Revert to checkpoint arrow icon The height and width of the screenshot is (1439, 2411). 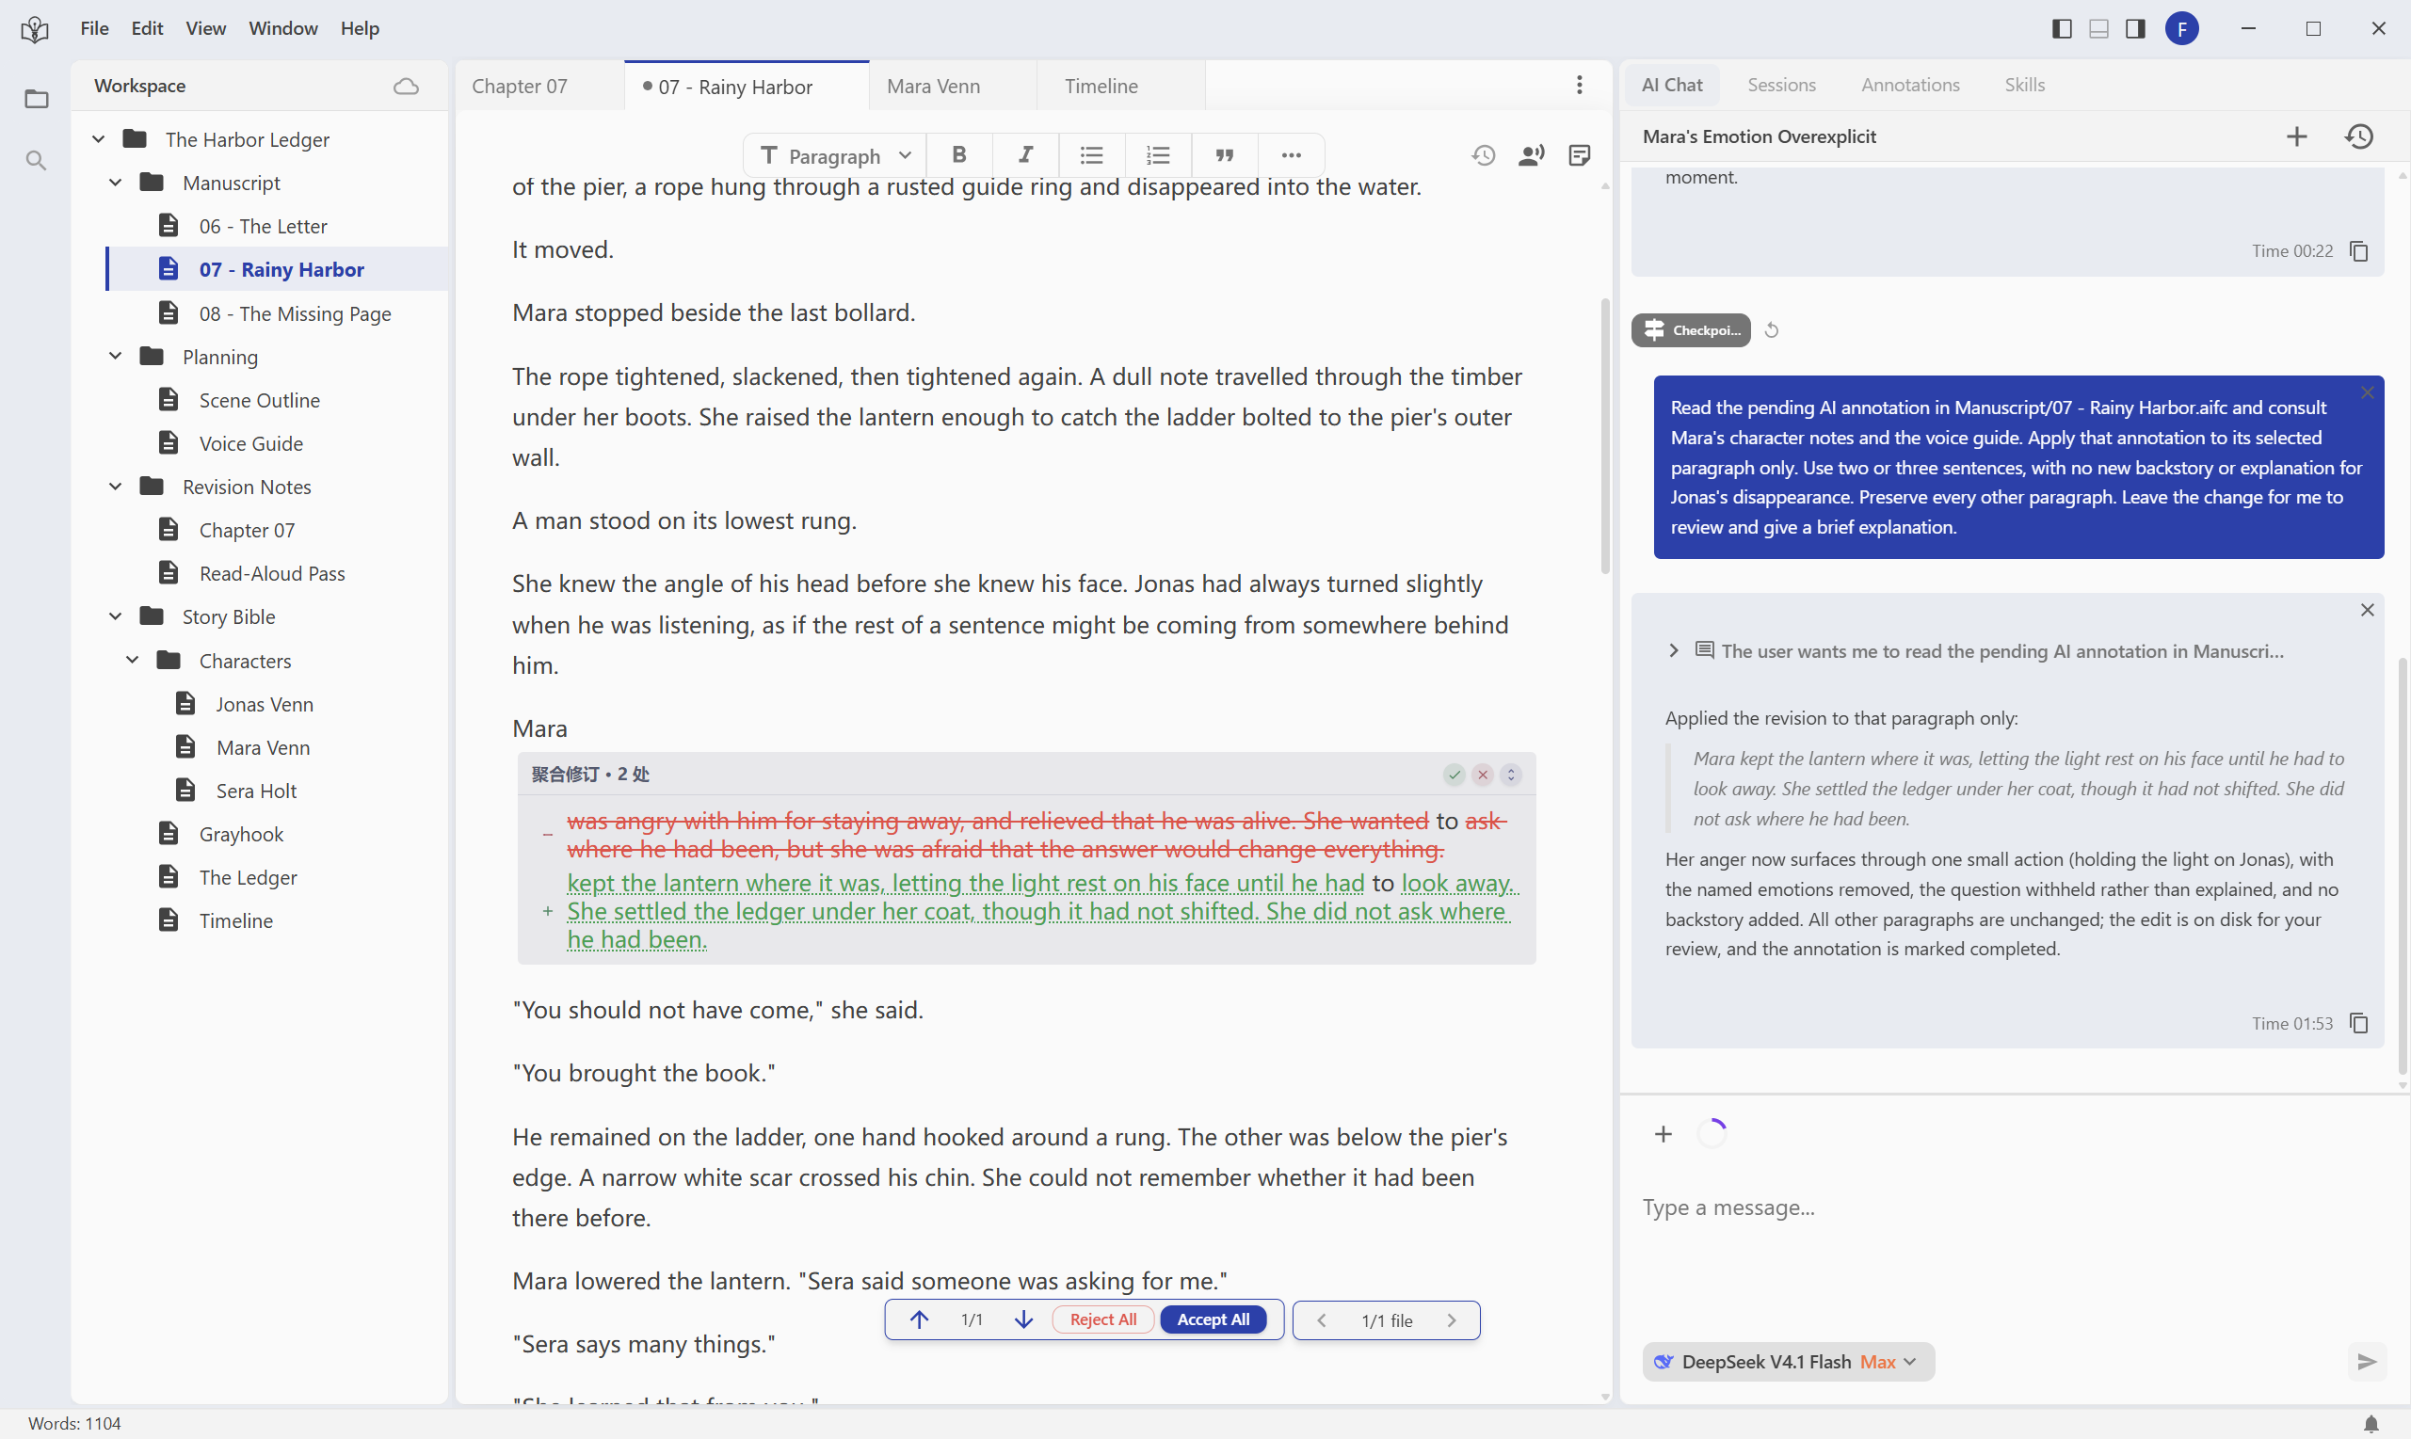1772,330
